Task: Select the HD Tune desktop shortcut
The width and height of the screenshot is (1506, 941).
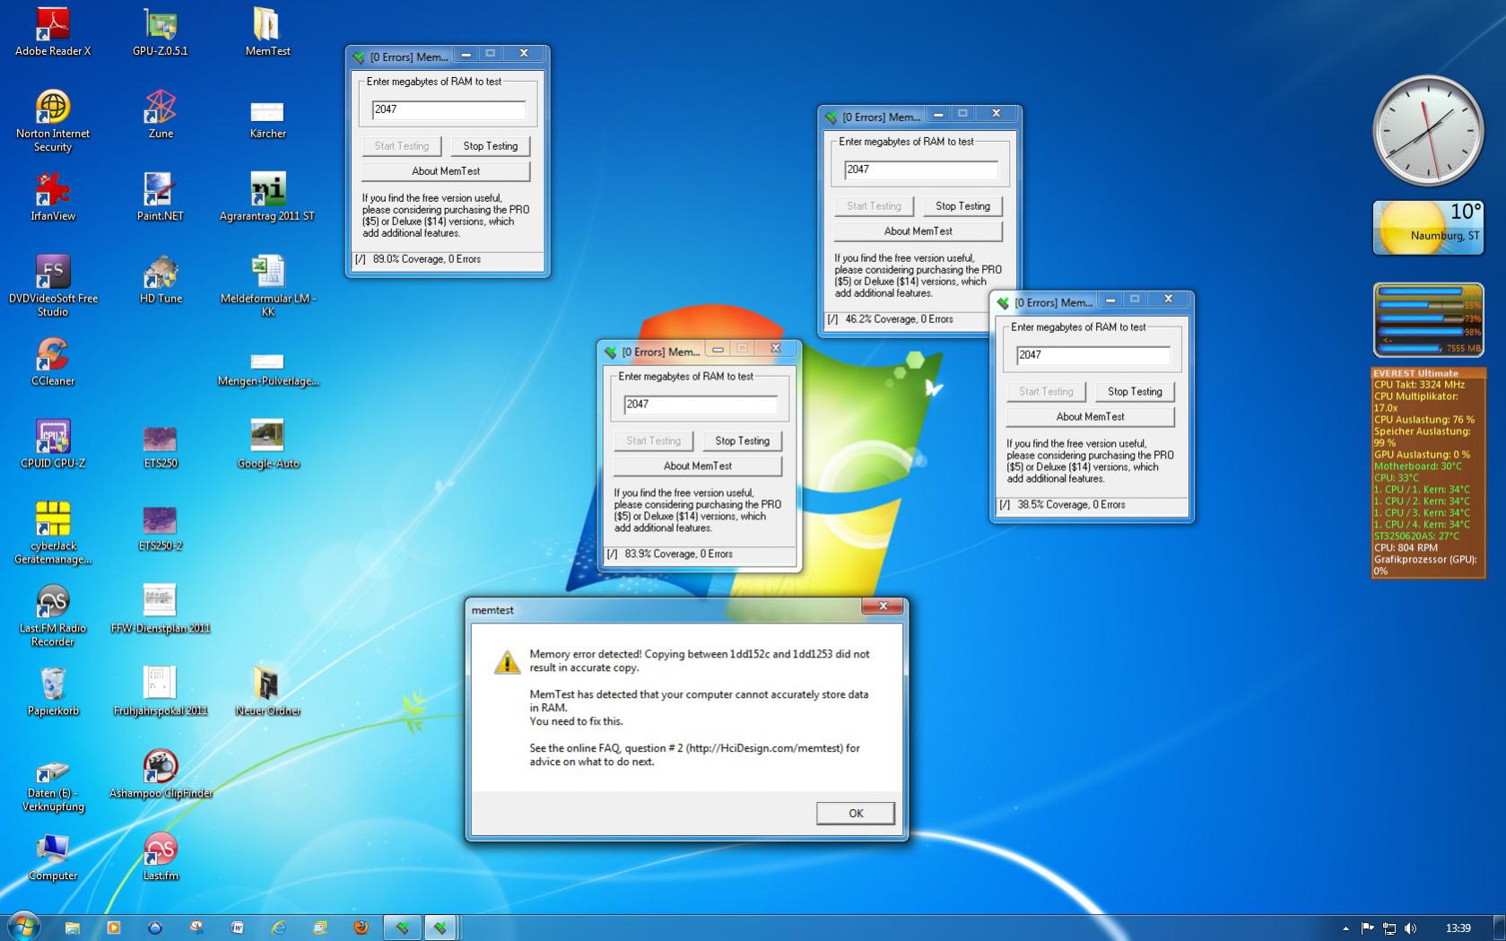Action: tap(161, 280)
